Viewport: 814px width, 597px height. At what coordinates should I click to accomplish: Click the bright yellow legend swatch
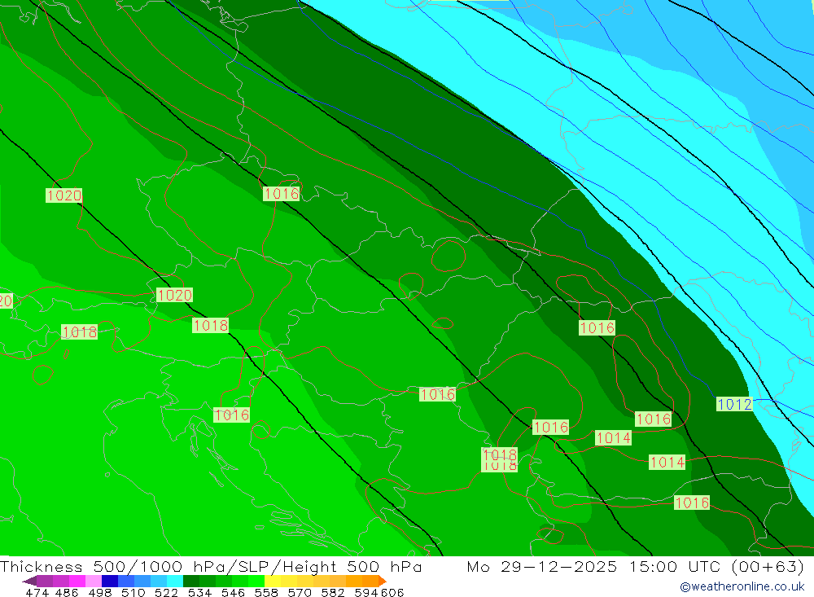[273, 581]
